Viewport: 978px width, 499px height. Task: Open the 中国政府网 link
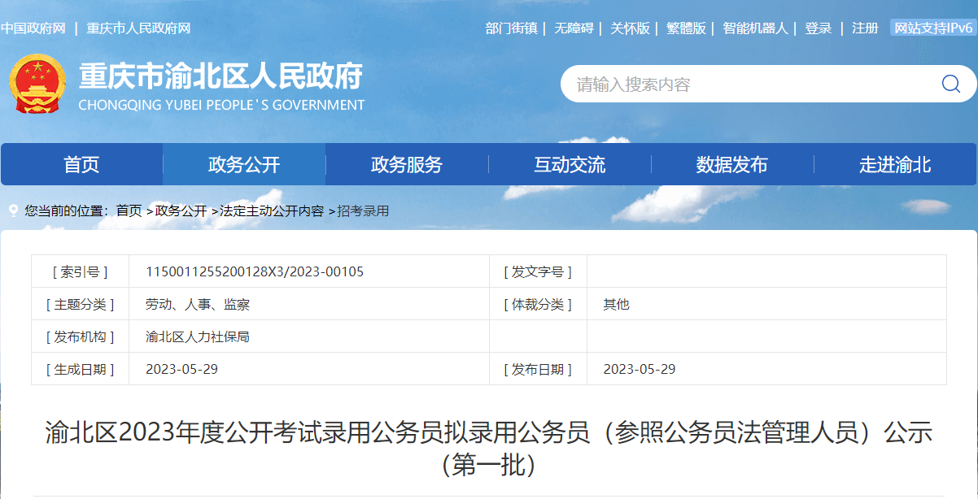(x=33, y=28)
